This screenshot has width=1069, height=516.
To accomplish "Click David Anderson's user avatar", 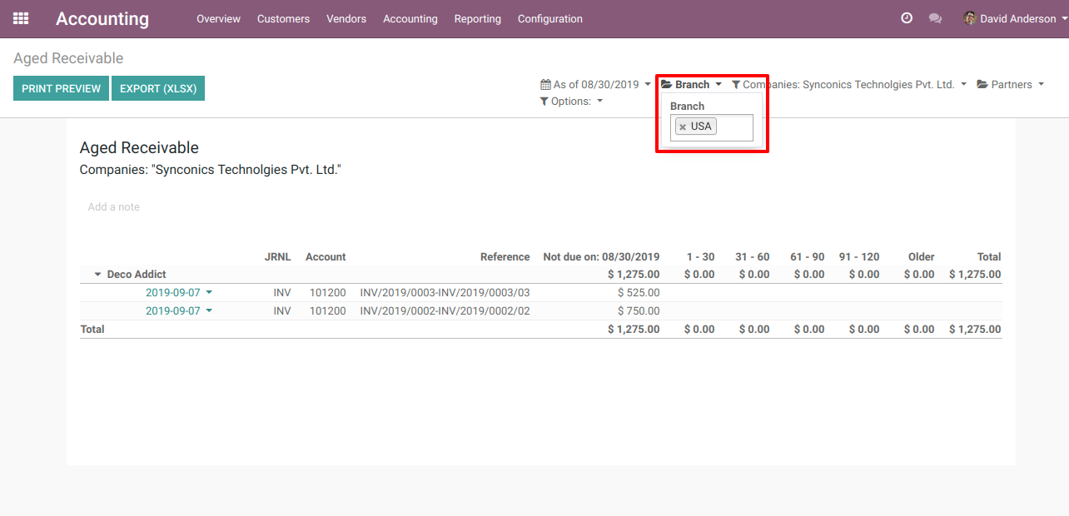I will pyautogui.click(x=970, y=18).
